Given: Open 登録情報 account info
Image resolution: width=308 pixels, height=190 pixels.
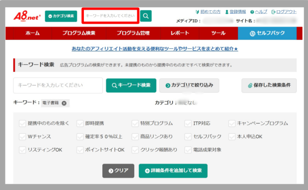Looking at the screenshot, I should 234,12.
